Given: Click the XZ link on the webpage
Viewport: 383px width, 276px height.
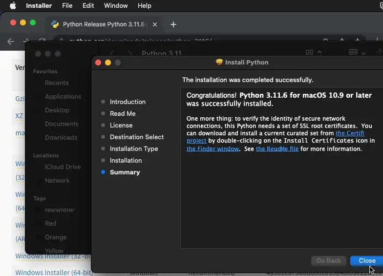Looking at the screenshot, I should coord(19,115).
